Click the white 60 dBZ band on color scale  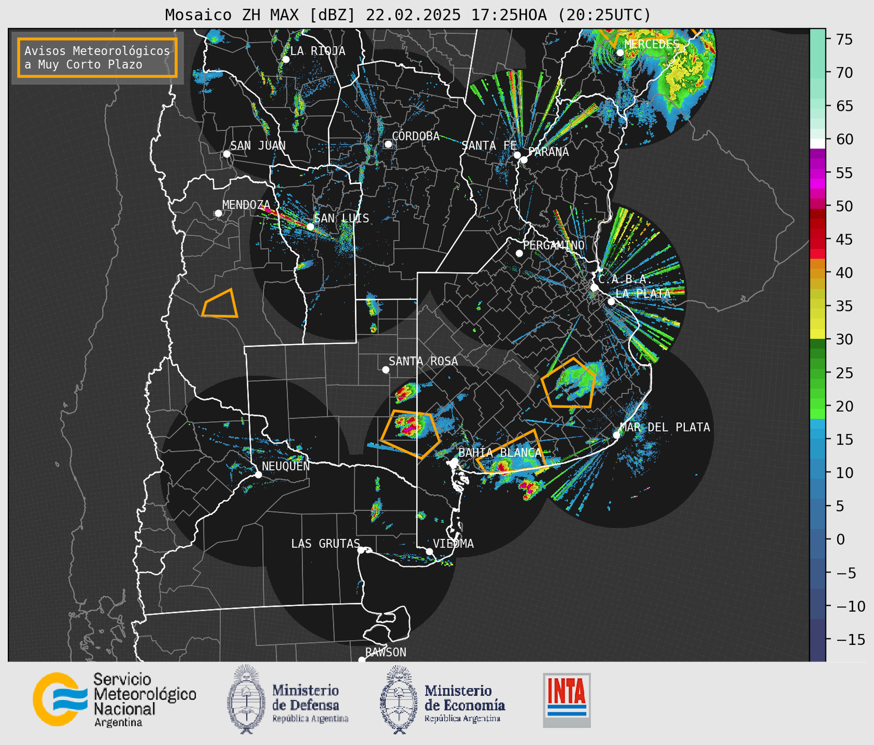(818, 144)
